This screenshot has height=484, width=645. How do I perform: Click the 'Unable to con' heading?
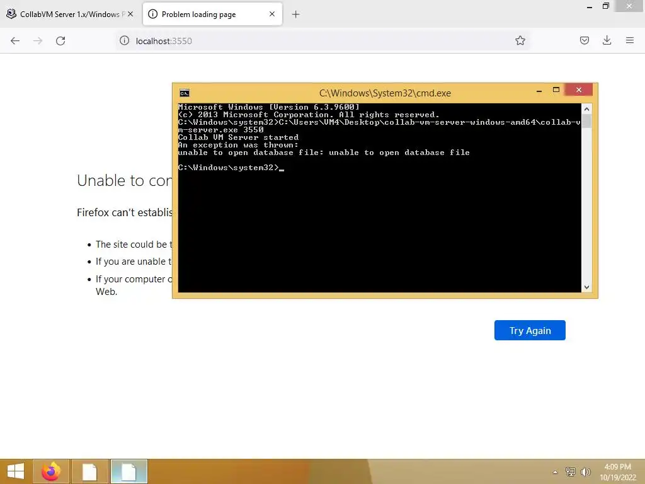124,180
